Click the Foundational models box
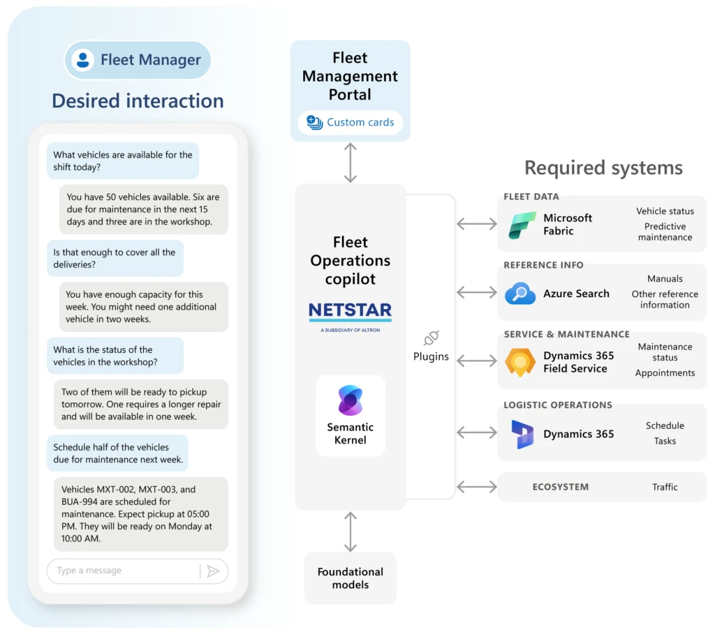 (x=350, y=578)
